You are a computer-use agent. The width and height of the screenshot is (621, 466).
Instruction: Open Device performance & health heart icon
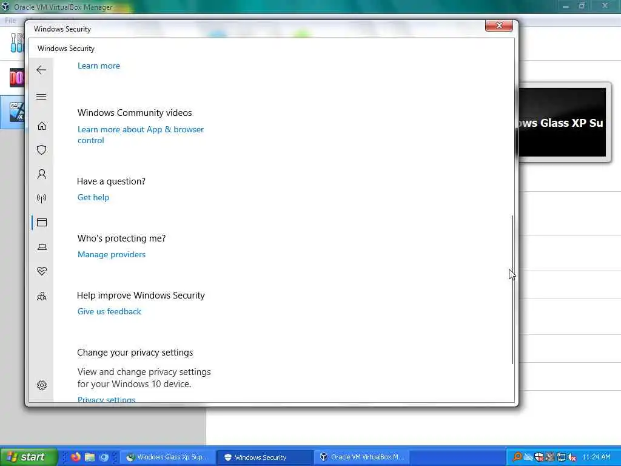point(42,271)
